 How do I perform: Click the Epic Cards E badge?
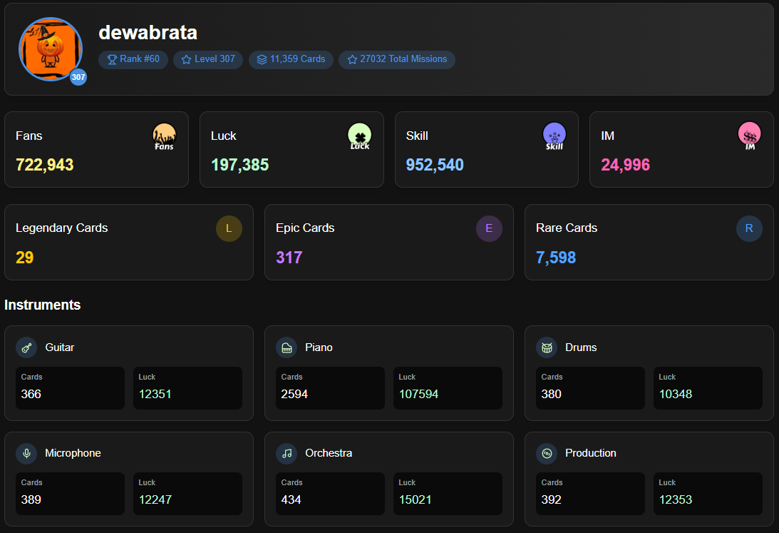(489, 228)
